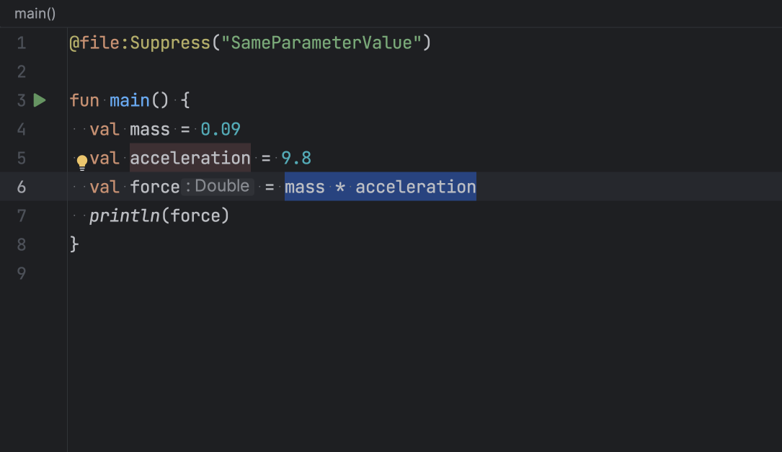Image resolution: width=782 pixels, height=452 pixels.
Task: Click the "SameParameterValue" string literal
Action: coord(321,43)
